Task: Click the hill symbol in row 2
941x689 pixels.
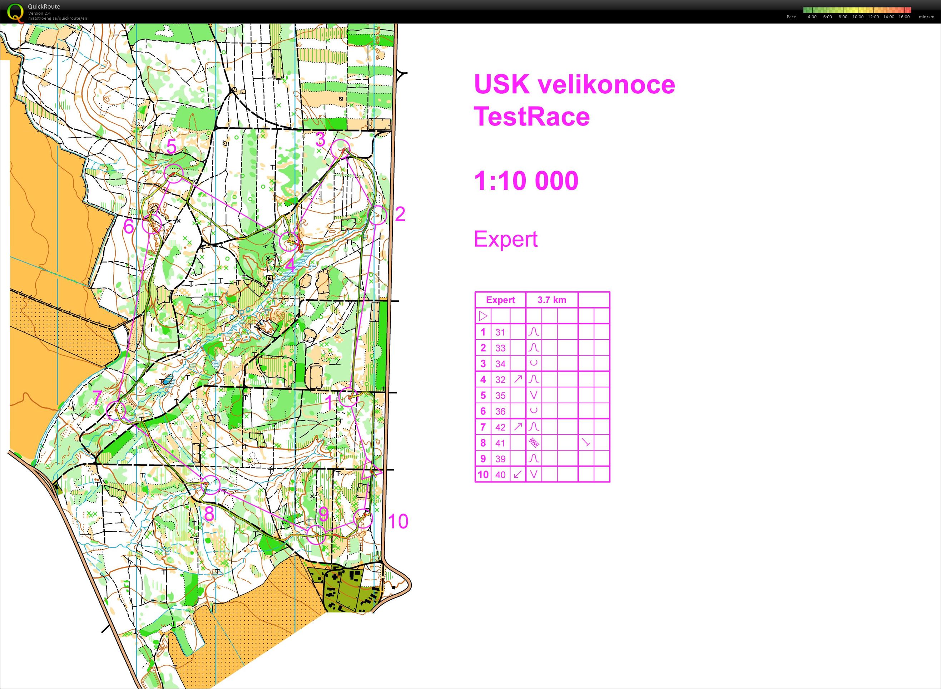Action: [534, 348]
